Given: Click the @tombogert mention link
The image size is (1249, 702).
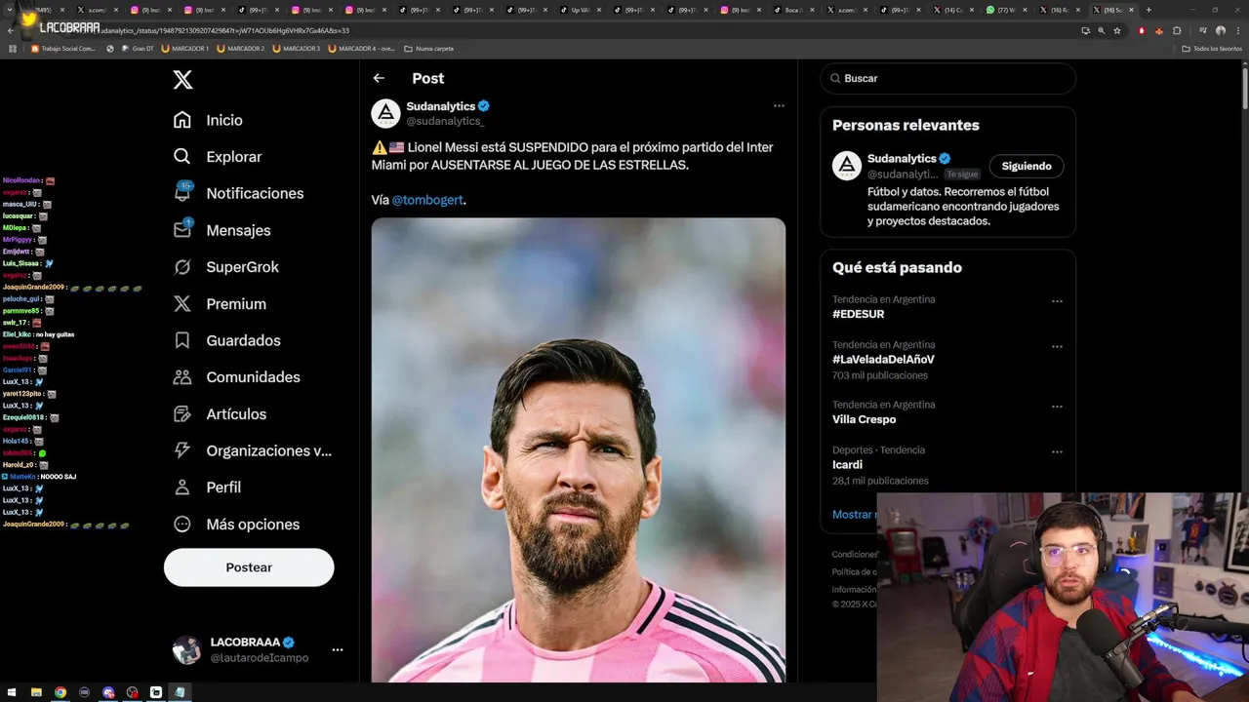Looking at the screenshot, I should pyautogui.click(x=427, y=200).
